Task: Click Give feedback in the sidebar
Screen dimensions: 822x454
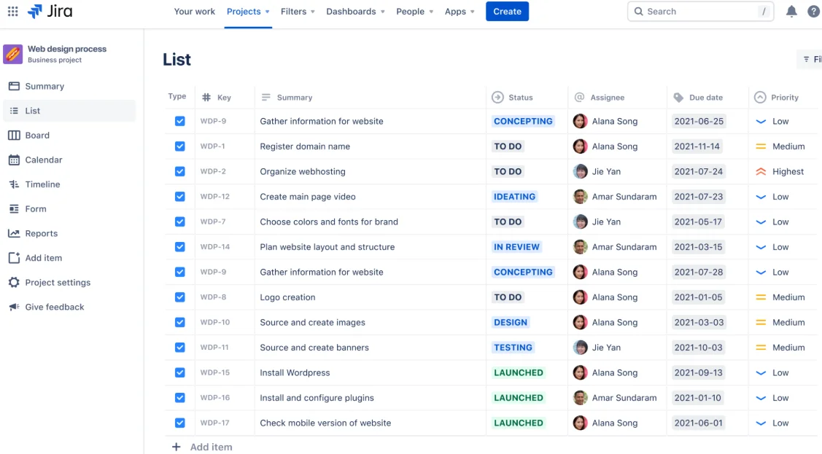Action: [x=53, y=307]
